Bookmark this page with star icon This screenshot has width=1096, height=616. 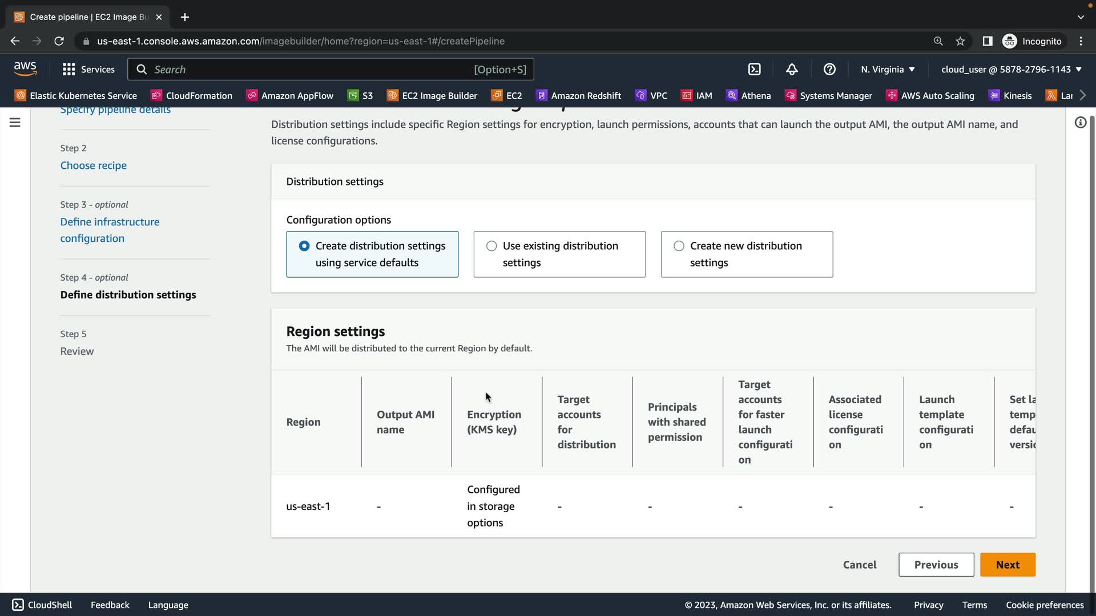point(960,41)
